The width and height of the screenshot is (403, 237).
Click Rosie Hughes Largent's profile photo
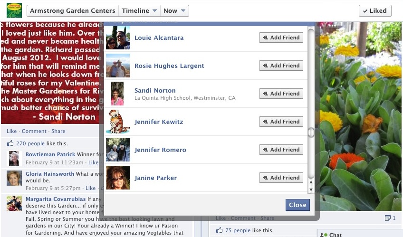118,66
